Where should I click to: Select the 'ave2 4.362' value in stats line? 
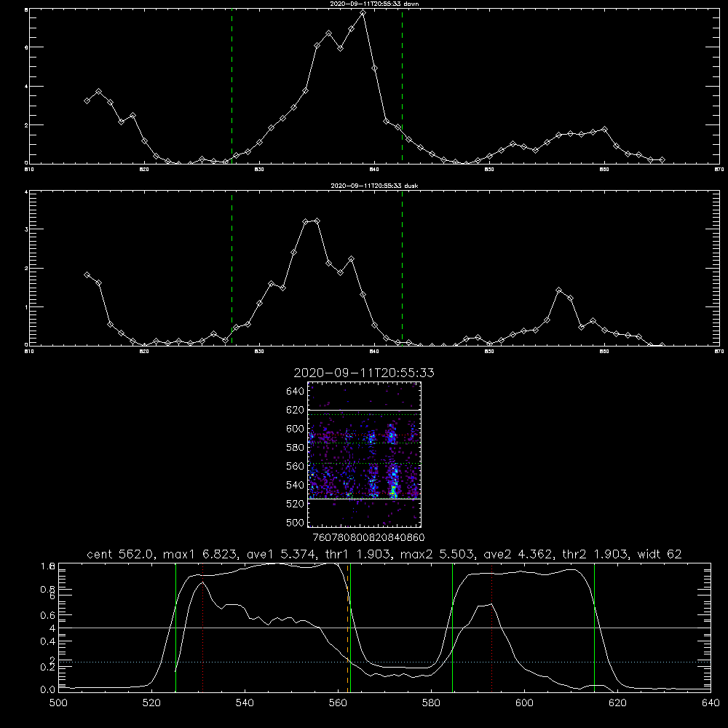click(x=519, y=554)
